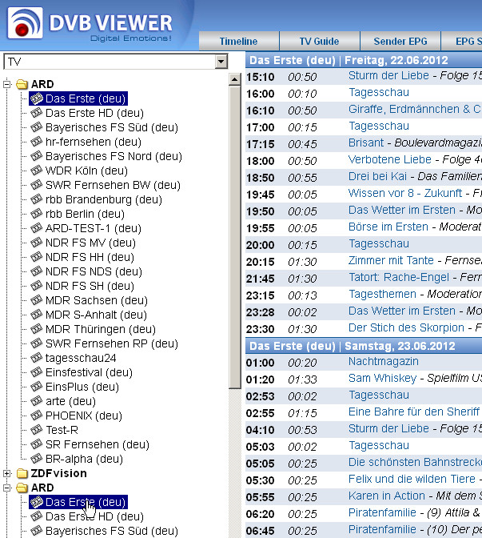This screenshot has width=482, height=538.
Task: Click the Samstag, 23.06.2012 date header
Action: [400, 346]
